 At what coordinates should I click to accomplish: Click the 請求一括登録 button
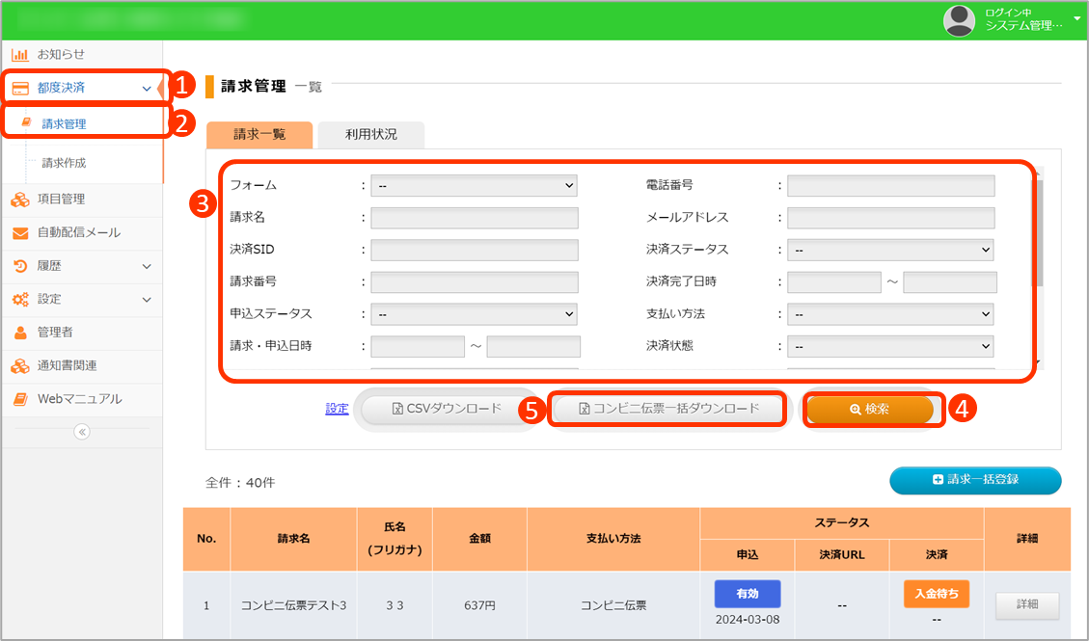click(974, 480)
